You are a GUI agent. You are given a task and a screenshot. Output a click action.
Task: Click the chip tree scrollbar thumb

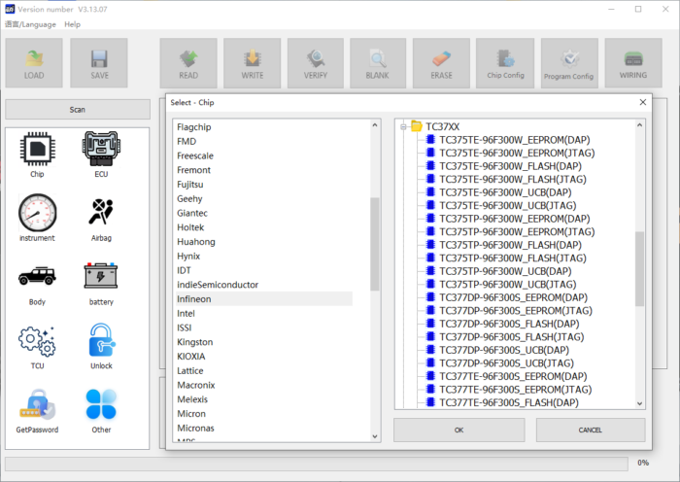click(639, 269)
